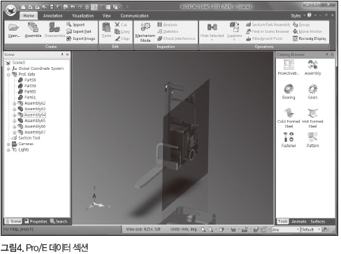Pin the Scene panel
Screen dimensions: 341x254
pyautogui.click(x=62, y=54)
